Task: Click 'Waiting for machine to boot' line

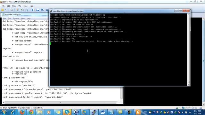Action: 91,41
